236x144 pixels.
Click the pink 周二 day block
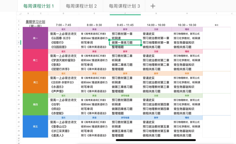(x=35, y=60)
